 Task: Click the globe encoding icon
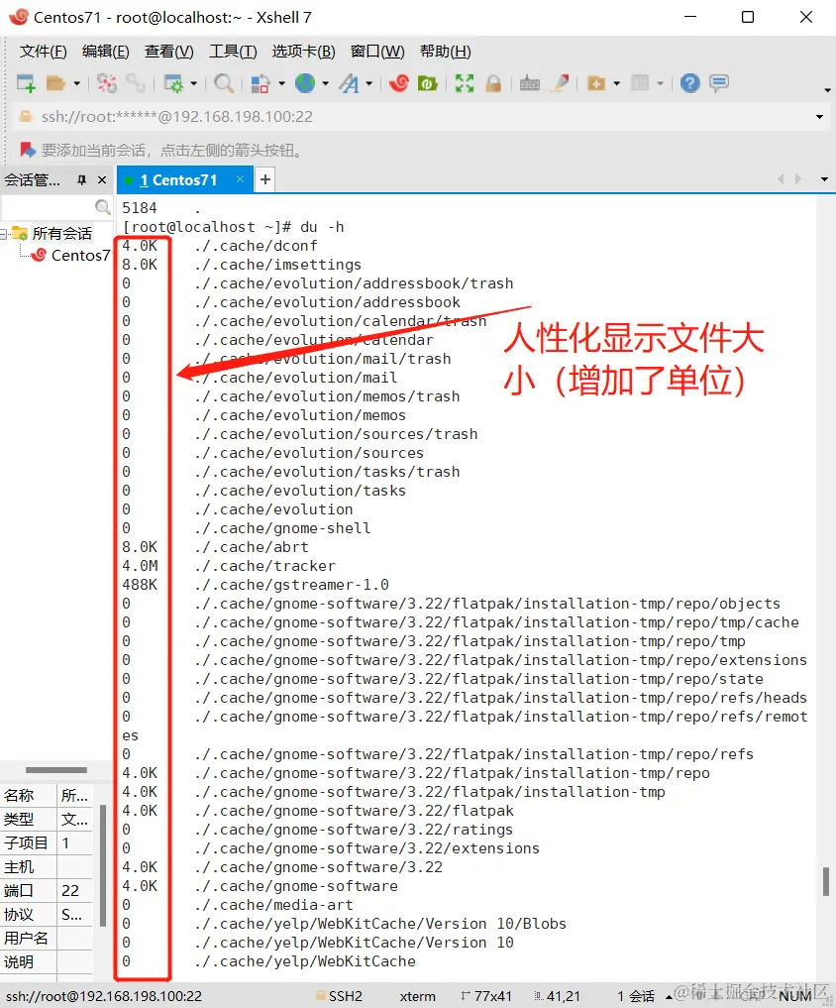tap(305, 83)
